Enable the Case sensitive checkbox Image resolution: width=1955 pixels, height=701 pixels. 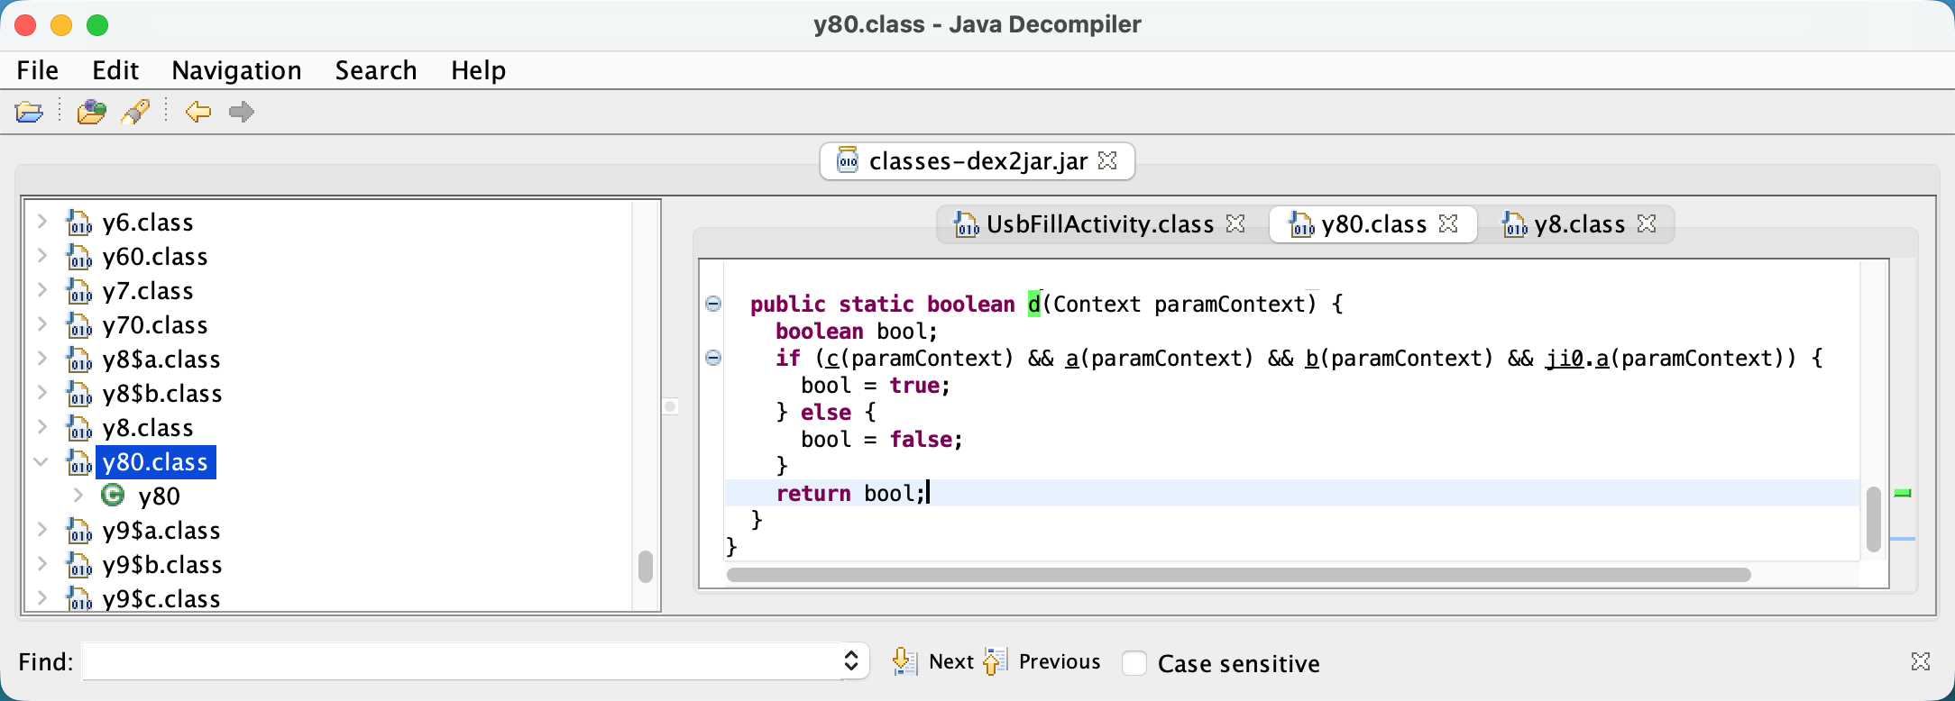point(1134,663)
